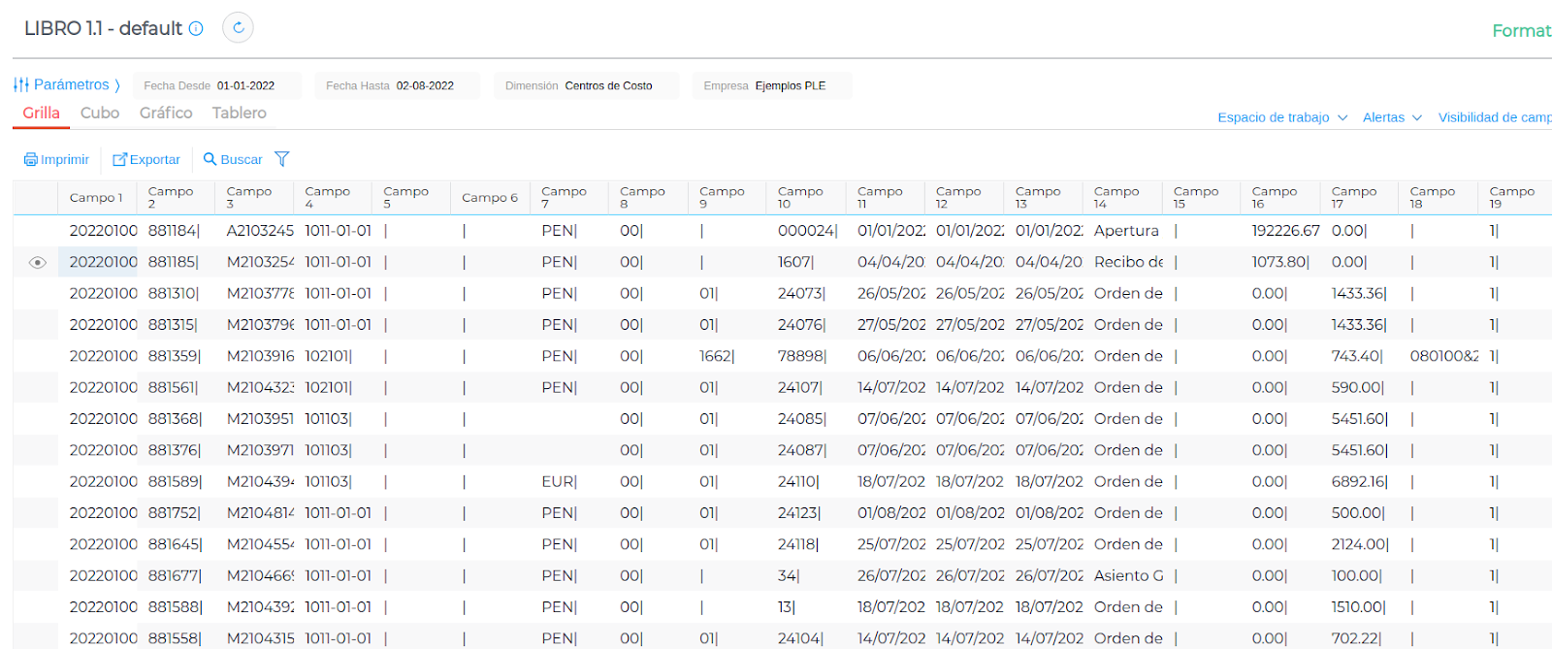Select the Empresa Ejemplos PLE field
The height and width of the screenshot is (649, 1552).
(790, 85)
